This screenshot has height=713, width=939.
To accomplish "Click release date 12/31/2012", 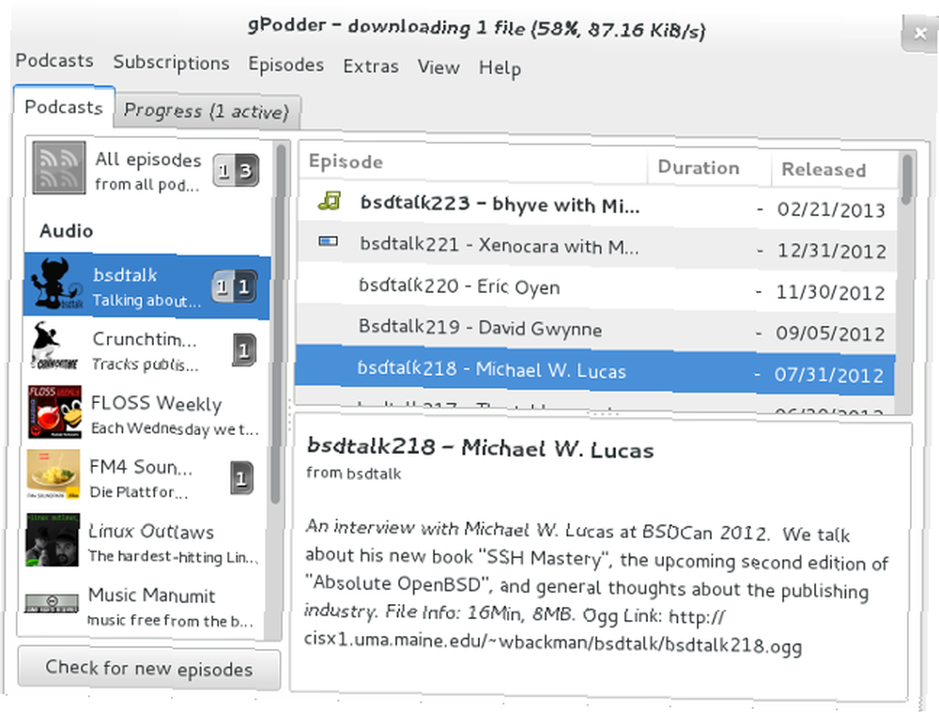I will tap(832, 251).
